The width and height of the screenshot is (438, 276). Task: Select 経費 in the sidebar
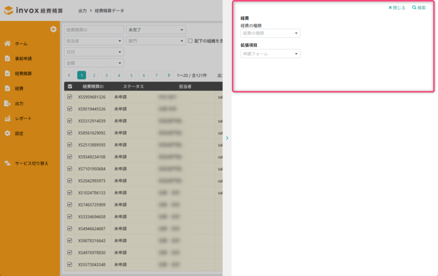click(x=19, y=89)
